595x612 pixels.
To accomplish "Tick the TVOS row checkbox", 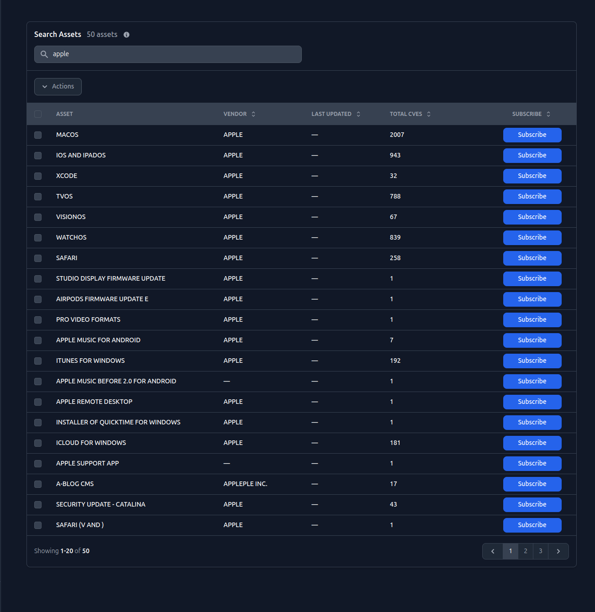I will tap(38, 197).
